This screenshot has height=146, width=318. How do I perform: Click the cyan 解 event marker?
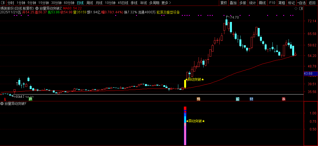tap(238, 99)
